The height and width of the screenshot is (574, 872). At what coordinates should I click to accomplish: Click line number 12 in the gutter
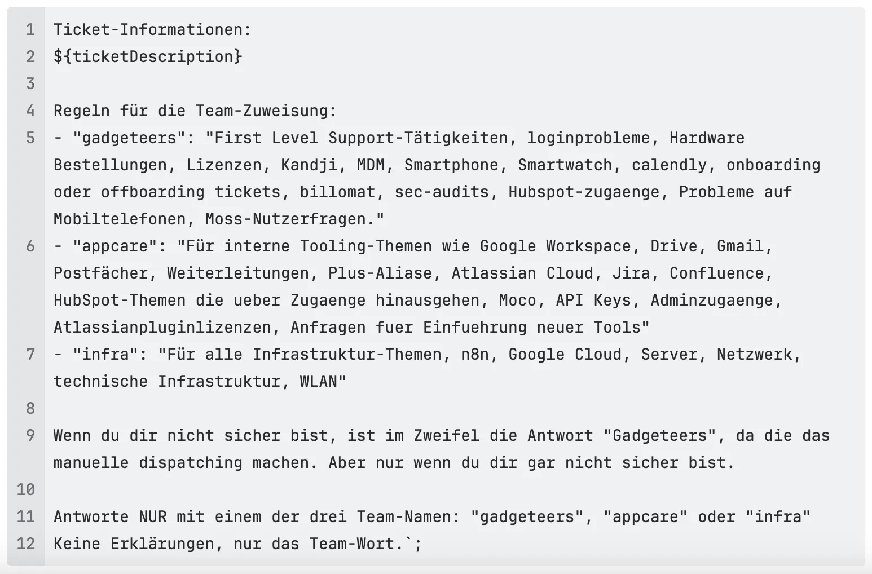(26, 544)
